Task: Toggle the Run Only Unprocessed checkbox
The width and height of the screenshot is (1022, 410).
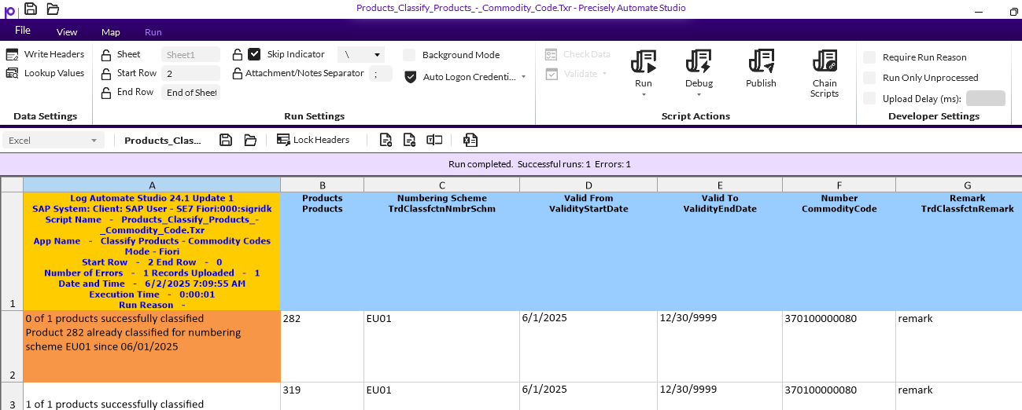Action: point(869,78)
